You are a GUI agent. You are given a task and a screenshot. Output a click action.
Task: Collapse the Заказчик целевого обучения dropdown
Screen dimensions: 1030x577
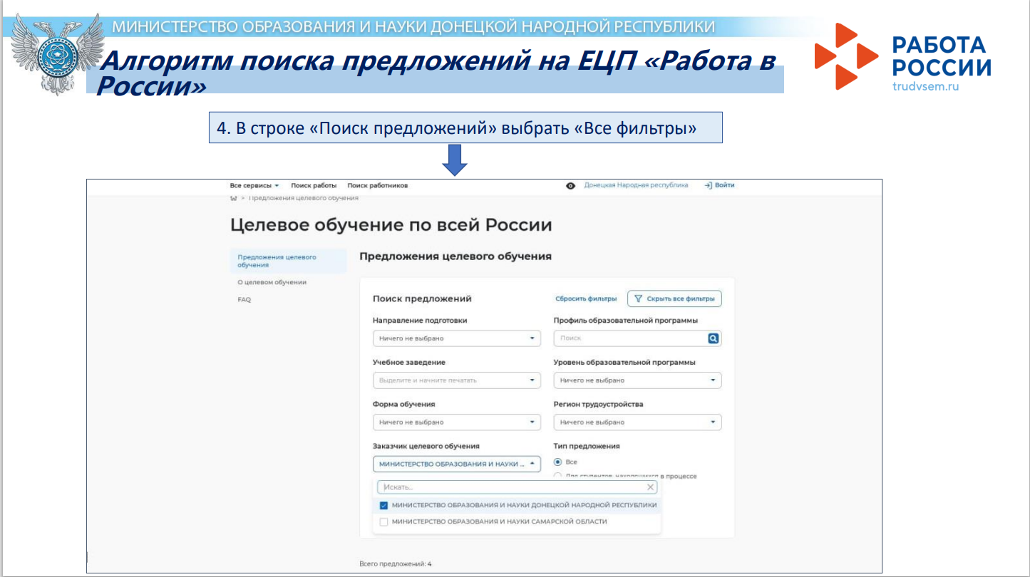[x=456, y=464]
